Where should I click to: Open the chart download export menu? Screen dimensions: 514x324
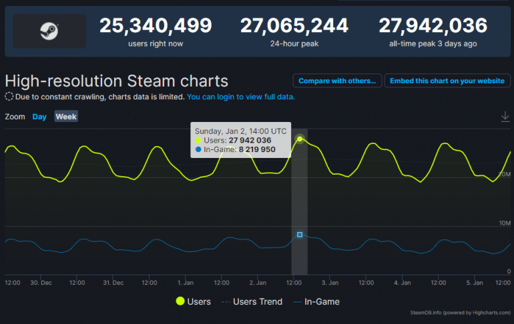(505, 117)
